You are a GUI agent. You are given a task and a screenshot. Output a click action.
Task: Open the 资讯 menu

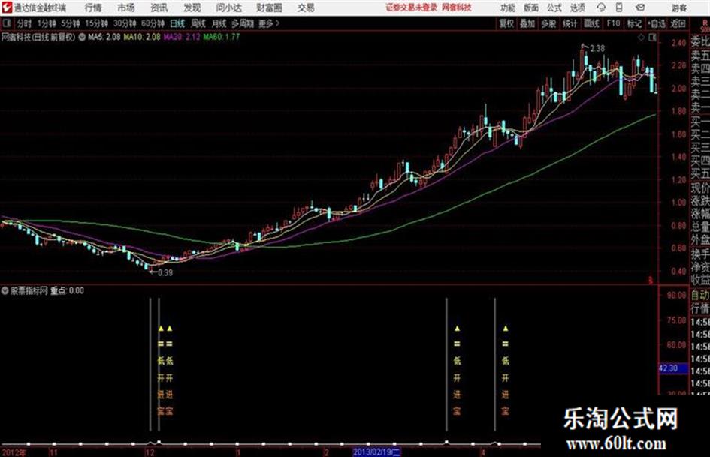(159, 8)
